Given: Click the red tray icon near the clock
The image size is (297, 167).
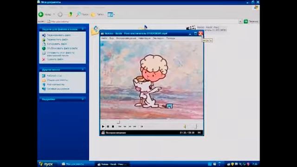Looking at the screenshot, I should (248, 164).
